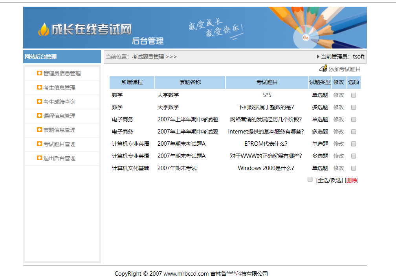Click 修改 for 下列数据属于整数的是?

pyautogui.click(x=339, y=107)
